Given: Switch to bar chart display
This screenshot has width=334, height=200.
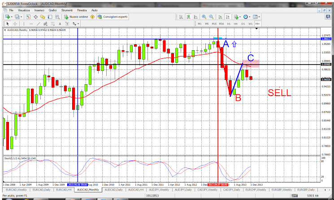Looking at the screenshot, I should pyautogui.click(x=181, y=17).
